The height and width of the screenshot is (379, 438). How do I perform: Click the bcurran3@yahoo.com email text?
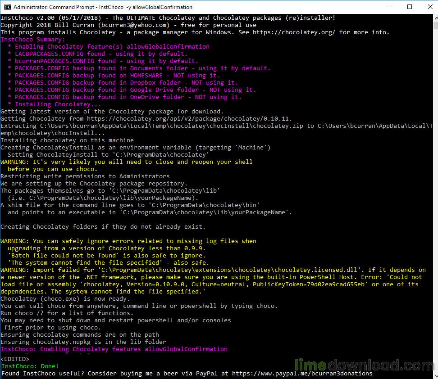[x=134, y=25]
